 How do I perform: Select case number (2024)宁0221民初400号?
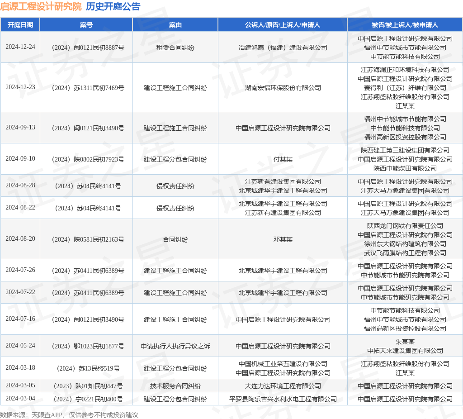tap(88, 399)
